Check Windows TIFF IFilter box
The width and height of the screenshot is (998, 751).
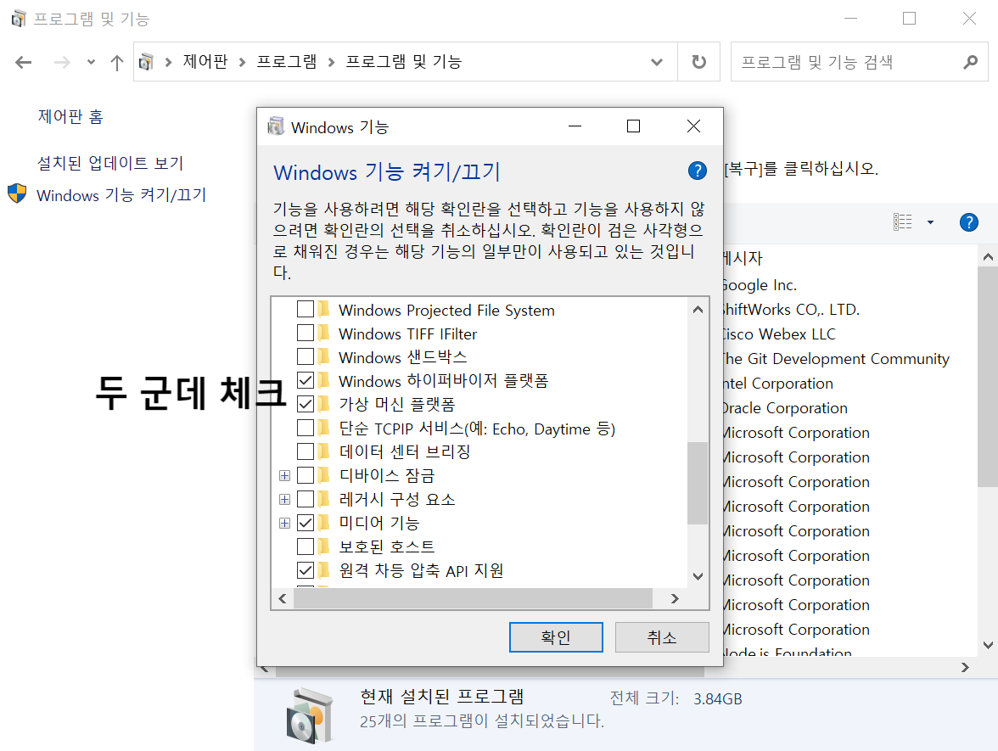pyautogui.click(x=306, y=333)
